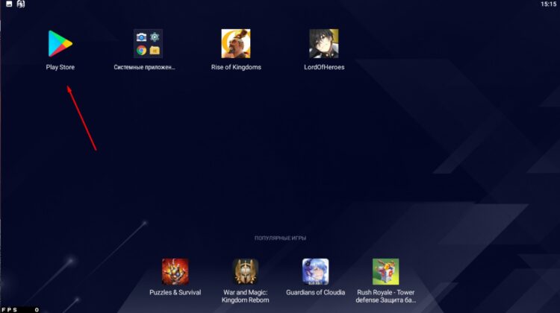Click the Rise of Kingdoms text label
Image resolution: width=560 pixels, height=313 pixels.
[x=235, y=68]
